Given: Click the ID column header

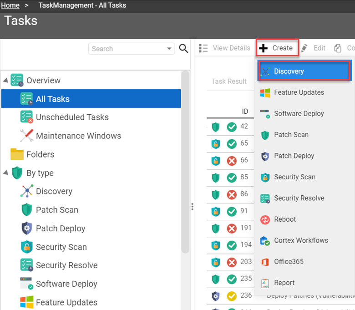Looking at the screenshot, I should 245,111.
